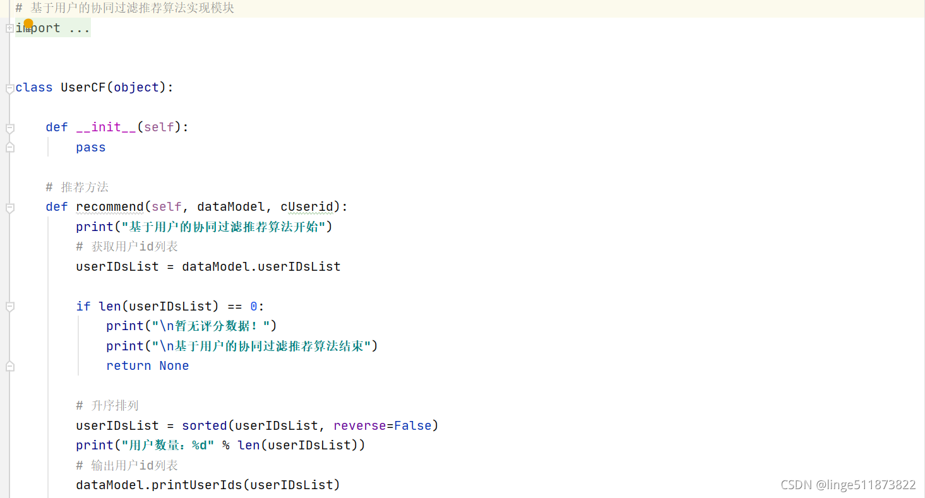Collapse the if len(userIDsList) block fold marker

pos(9,307)
